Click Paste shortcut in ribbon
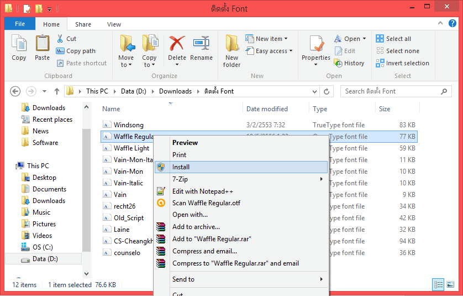Viewport: 463px width, 296px height. coord(82,63)
